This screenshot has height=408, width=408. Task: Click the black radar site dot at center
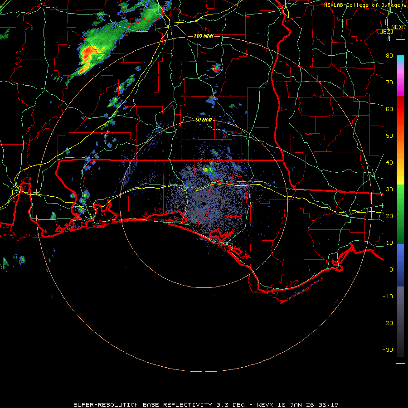tap(204, 204)
